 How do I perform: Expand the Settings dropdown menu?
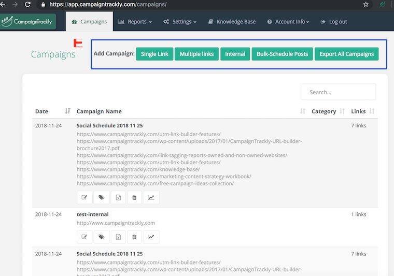pyautogui.click(x=180, y=22)
